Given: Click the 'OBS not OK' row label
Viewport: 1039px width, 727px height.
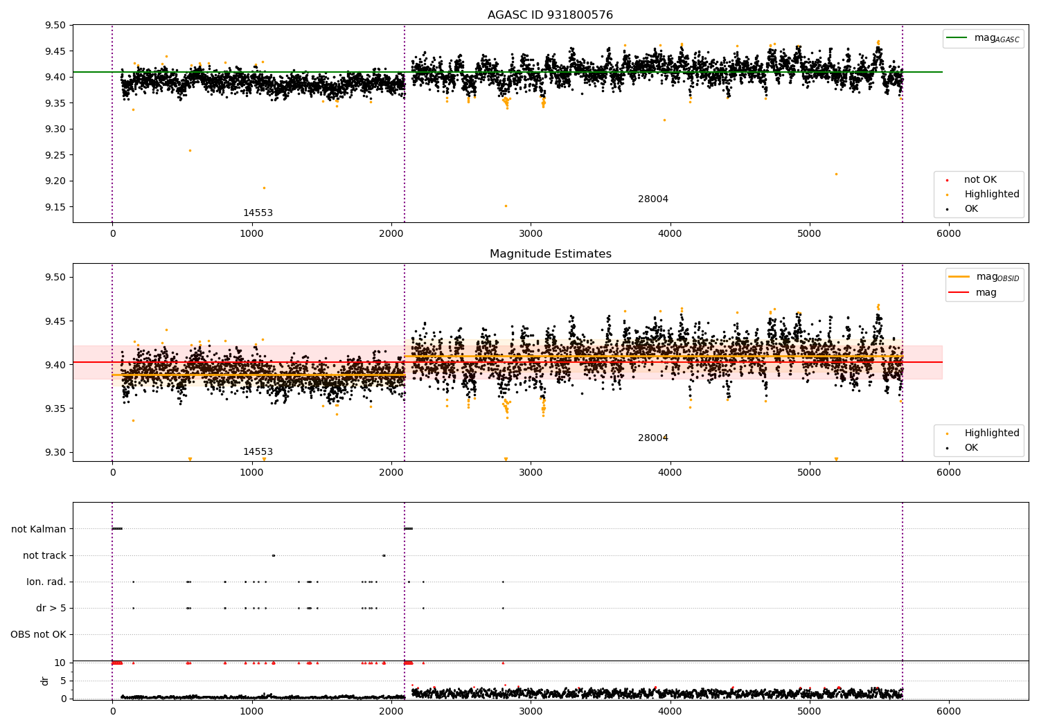Looking at the screenshot, I should pos(39,634).
